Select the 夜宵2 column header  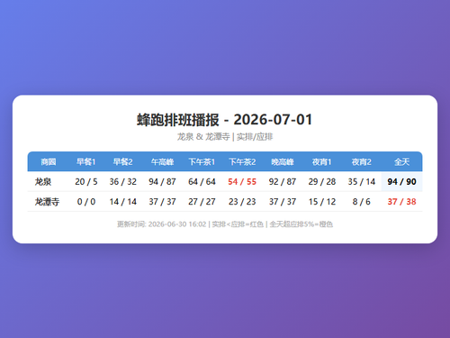[362, 162]
